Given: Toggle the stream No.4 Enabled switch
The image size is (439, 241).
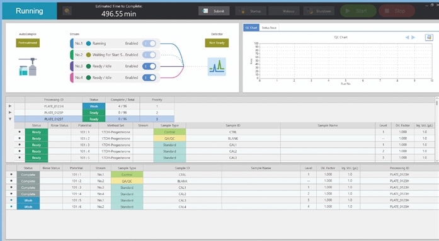Looking at the screenshot, I should click(149, 77).
